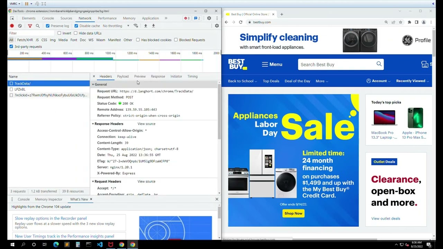Viewport: 443px width, 249px height.
Task: View source of Response Headers
Action: pyautogui.click(x=146, y=124)
